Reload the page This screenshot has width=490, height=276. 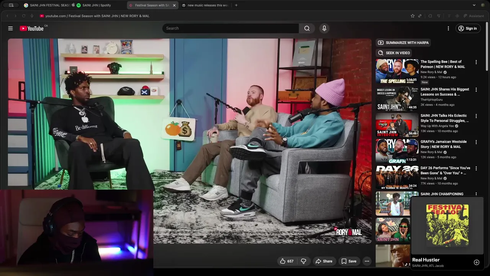(24, 16)
